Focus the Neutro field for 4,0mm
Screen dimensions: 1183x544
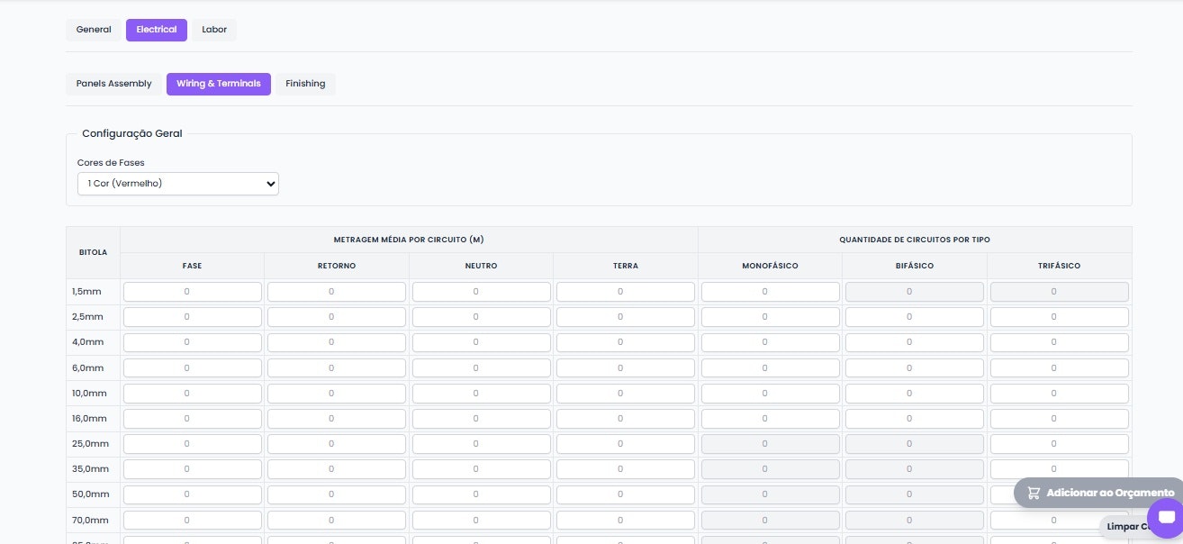482,342
